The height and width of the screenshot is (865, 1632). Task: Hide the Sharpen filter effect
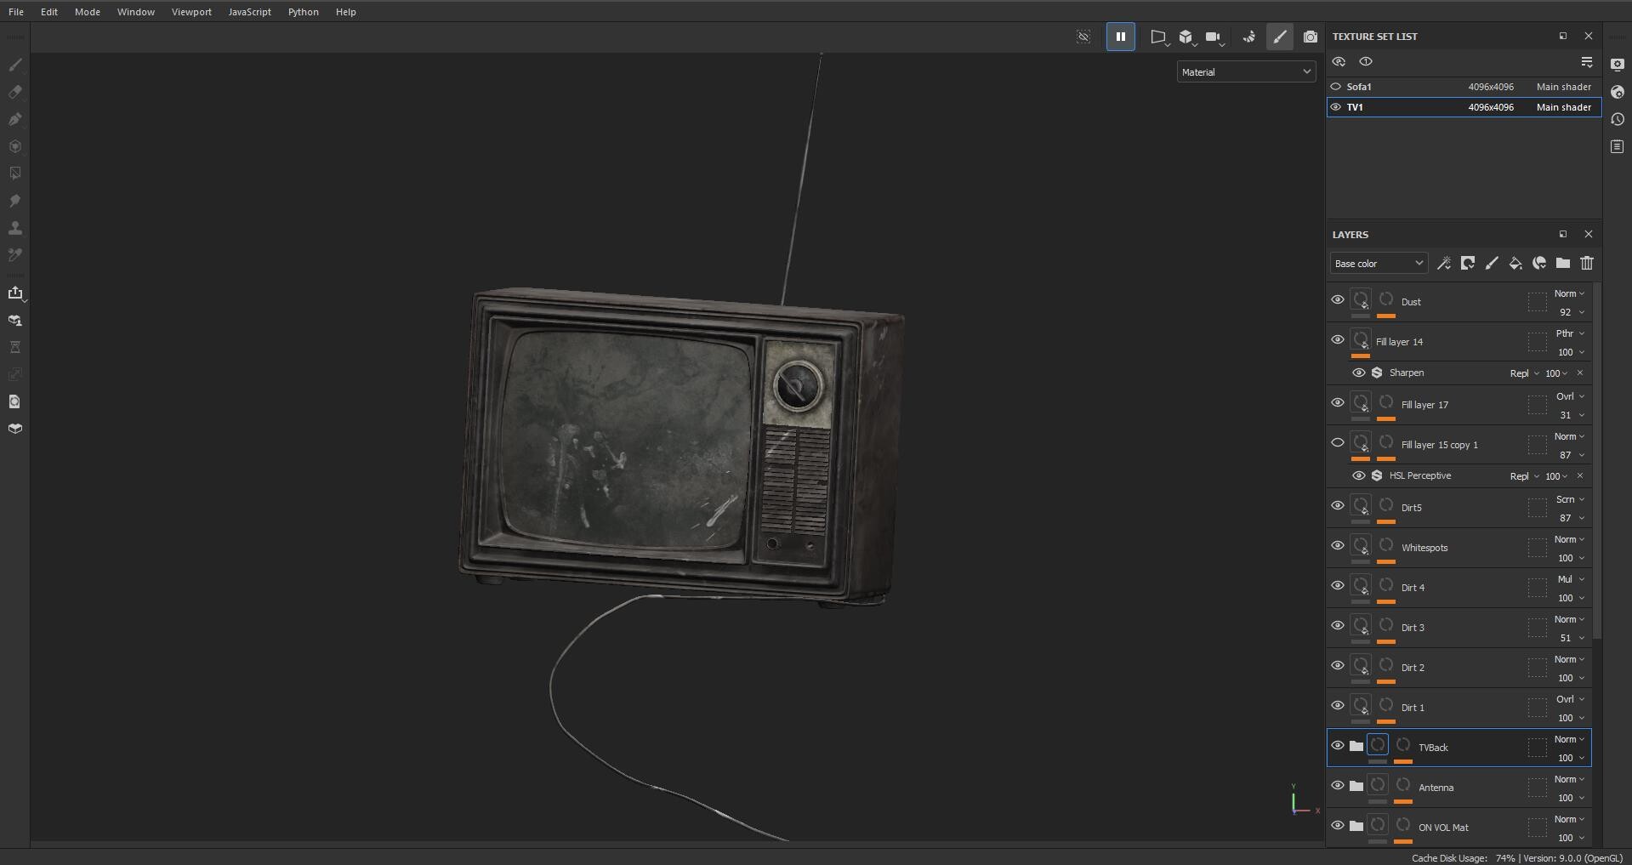[1358, 373]
